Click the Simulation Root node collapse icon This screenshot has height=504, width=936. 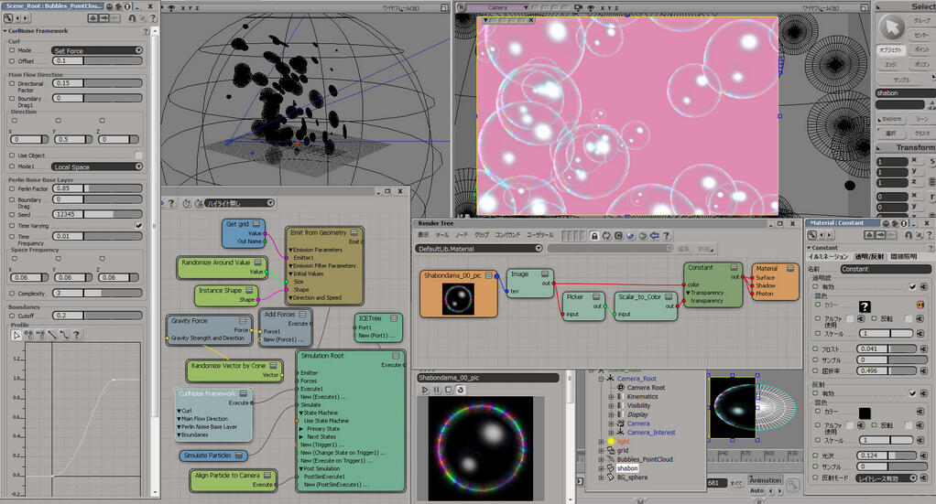[x=395, y=355]
